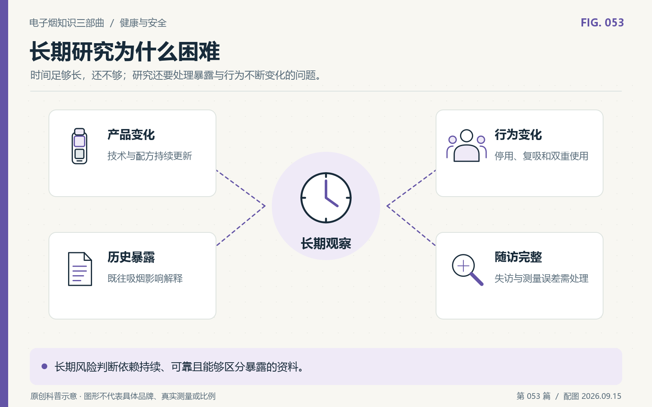Click the 随访完整 card heading
The image size is (652, 407).
(518, 257)
